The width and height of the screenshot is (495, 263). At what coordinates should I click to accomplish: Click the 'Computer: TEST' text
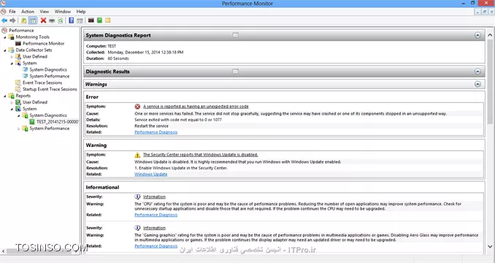click(x=101, y=46)
